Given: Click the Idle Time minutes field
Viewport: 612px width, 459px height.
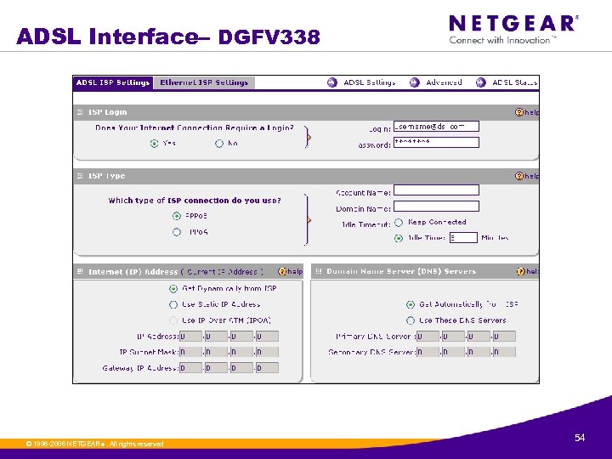Looking at the screenshot, I should click(x=463, y=238).
